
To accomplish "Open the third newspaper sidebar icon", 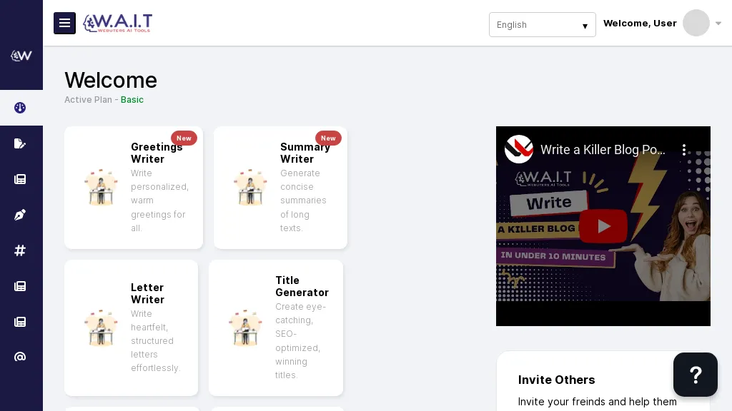I will click(20, 322).
